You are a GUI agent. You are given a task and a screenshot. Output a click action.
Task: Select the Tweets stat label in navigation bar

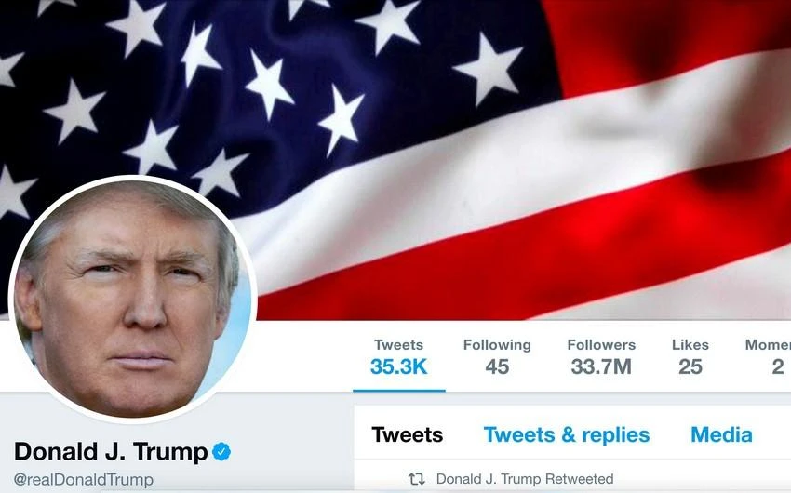tap(398, 345)
